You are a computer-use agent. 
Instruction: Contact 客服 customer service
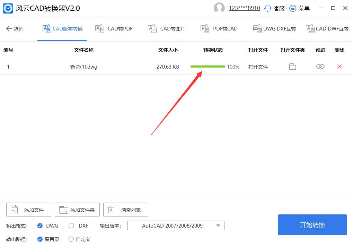(x=274, y=8)
